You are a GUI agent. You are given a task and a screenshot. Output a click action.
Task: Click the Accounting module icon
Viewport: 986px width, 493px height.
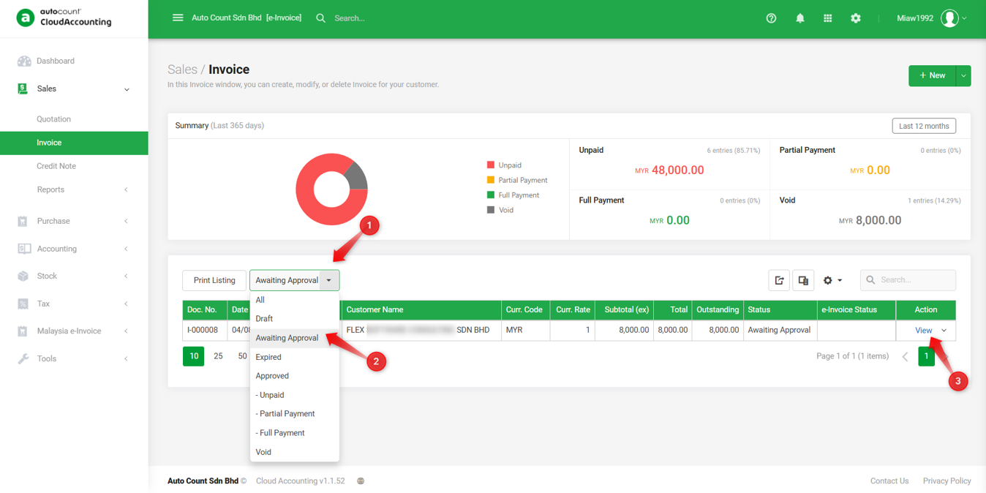click(x=24, y=249)
